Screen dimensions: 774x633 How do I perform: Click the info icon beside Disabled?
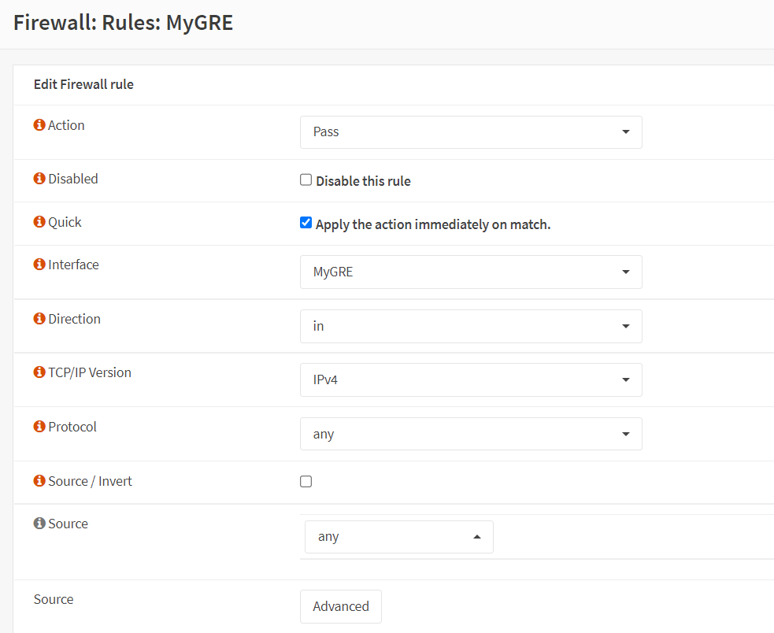point(39,178)
